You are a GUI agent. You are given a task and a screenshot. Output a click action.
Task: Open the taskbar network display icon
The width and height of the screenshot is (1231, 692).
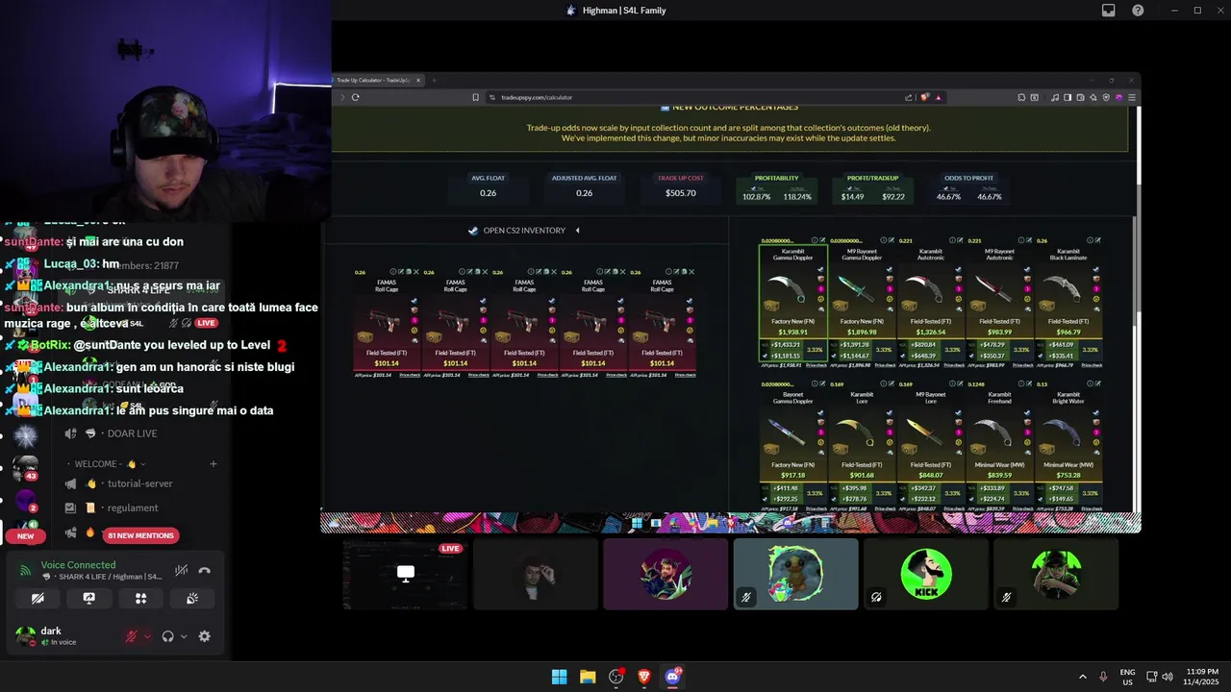[1152, 677]
